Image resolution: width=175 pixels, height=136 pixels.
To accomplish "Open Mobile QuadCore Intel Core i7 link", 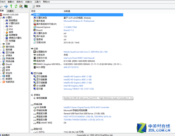I will point(86,52).
